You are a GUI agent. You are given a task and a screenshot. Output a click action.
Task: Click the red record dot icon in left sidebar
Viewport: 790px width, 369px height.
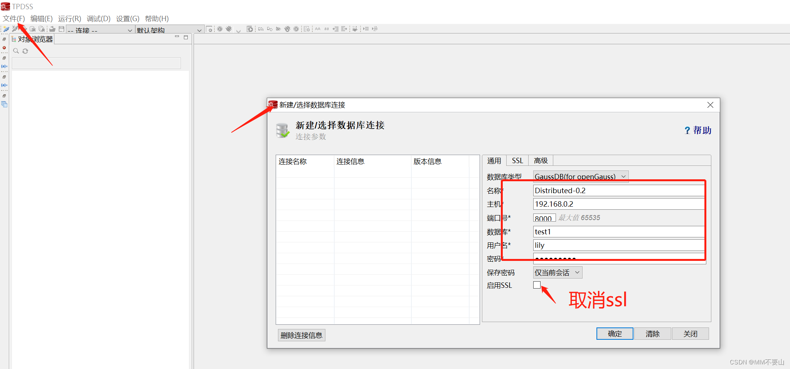tap(4, 47)
